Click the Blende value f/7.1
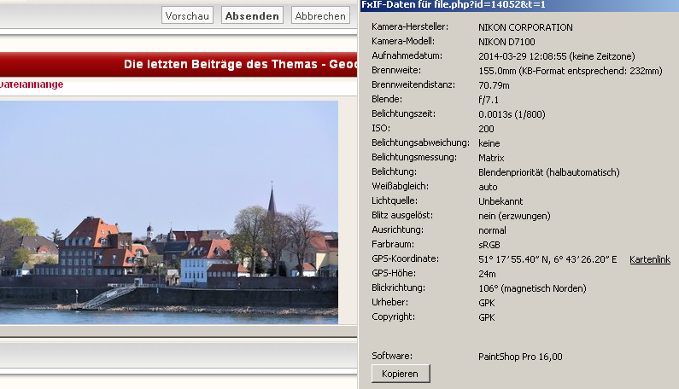 tap(489, 99)
